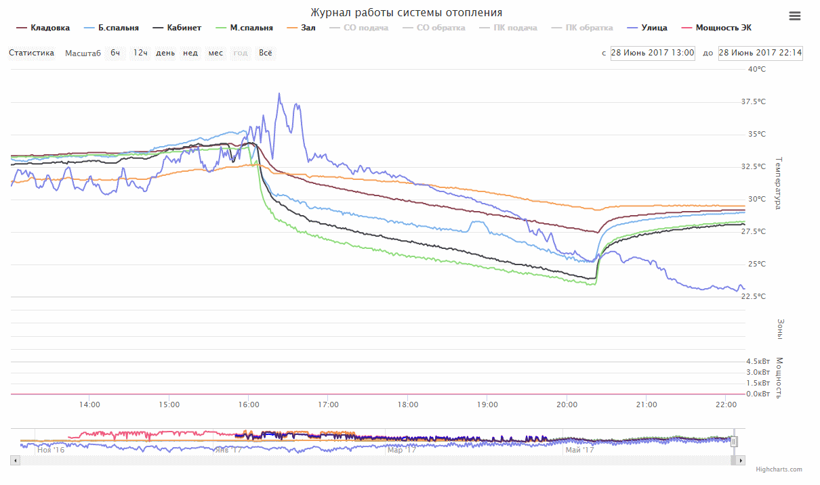
Task: Enable the ПК обратка series
Action: tap(582, 28)
